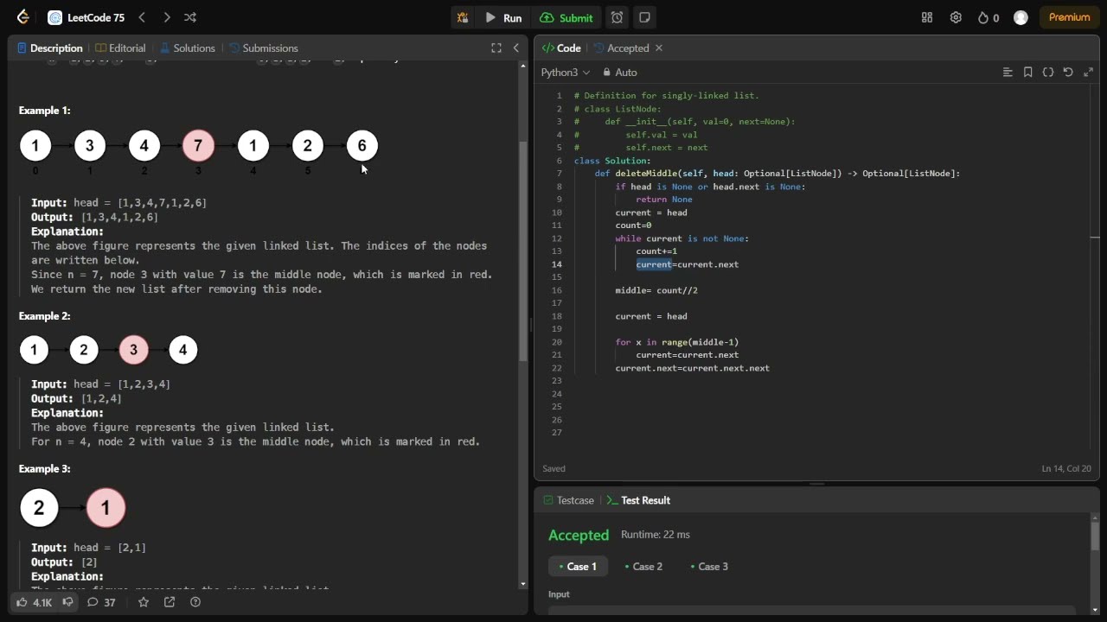The width and height of the screenshot is (1107, 622).
Task: Open settings gear icon
Action: [956, 17]
